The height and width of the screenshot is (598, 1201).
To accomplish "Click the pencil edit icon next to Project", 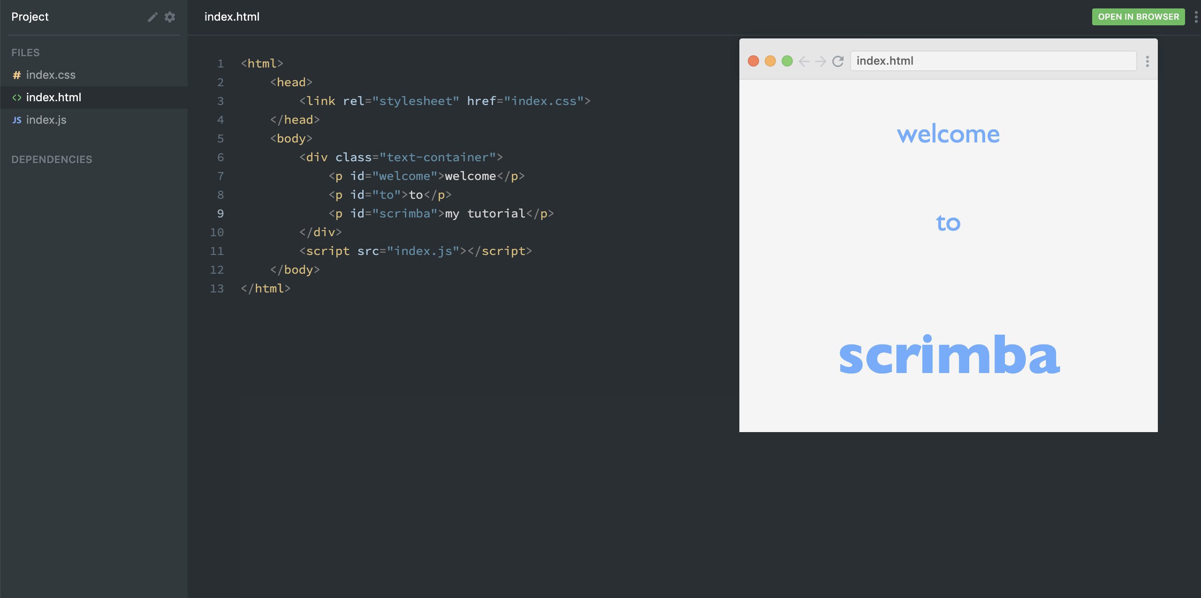I will (152, 17).
